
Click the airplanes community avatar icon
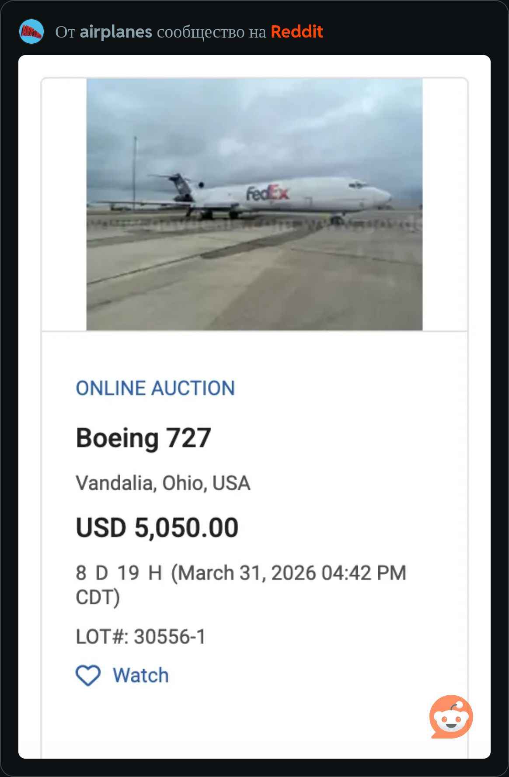click(x=31, y=31)
